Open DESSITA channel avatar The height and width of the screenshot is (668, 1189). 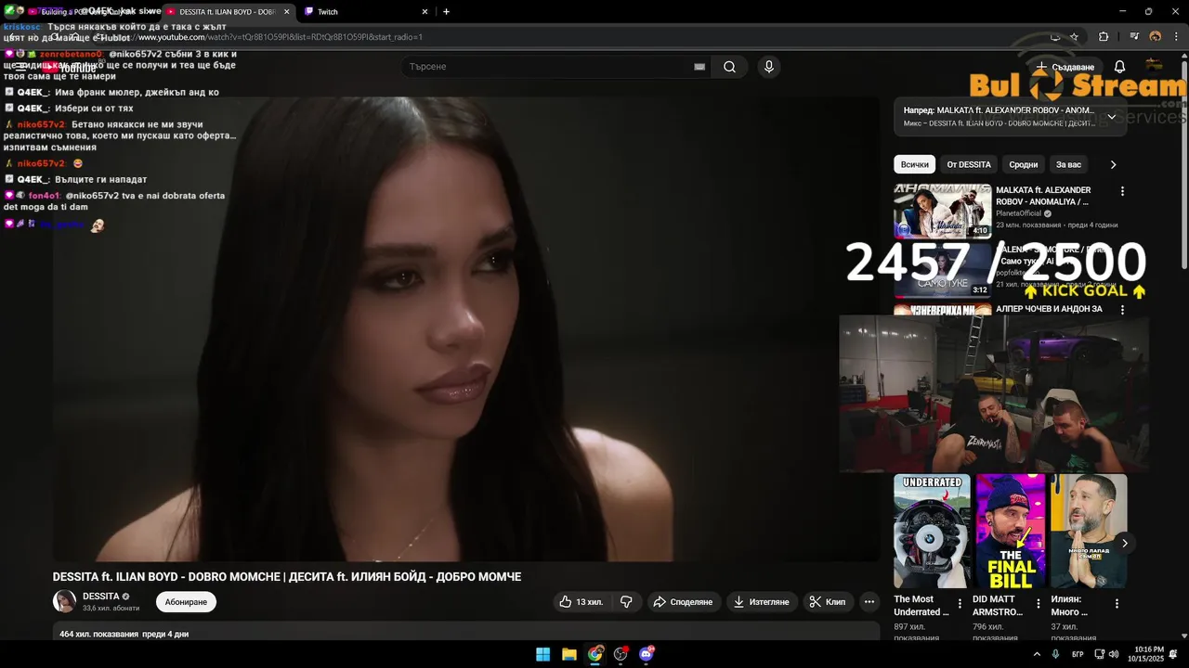click(64, 601)
